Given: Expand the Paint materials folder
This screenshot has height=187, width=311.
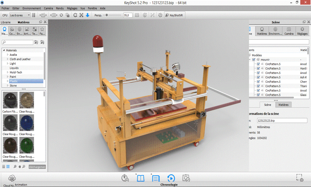Looking at the screenshot, I should coord(8,77).
